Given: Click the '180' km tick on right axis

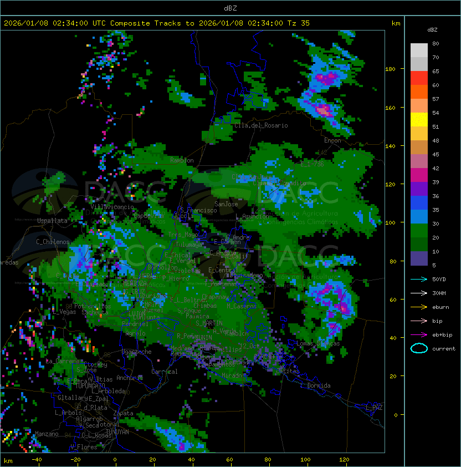Looking at the screenshot, I should 390,69.
